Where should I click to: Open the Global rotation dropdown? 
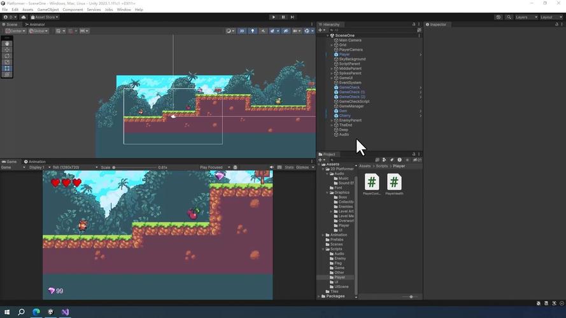[x=38, y=31]
